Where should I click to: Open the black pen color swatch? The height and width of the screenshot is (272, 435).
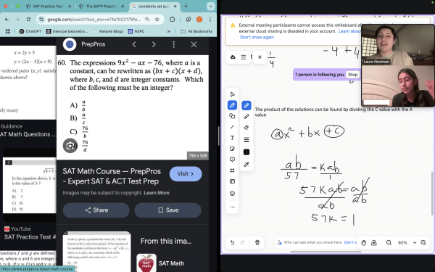pyautogui.click(x=246, y=152)
